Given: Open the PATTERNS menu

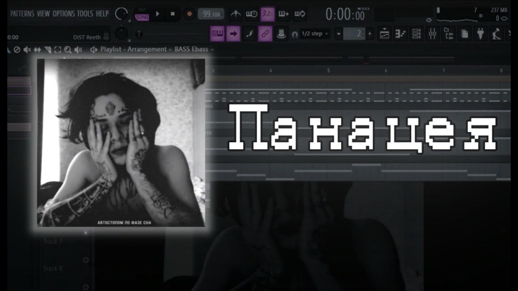Looking at the screenshot, I should coord(22,14).
